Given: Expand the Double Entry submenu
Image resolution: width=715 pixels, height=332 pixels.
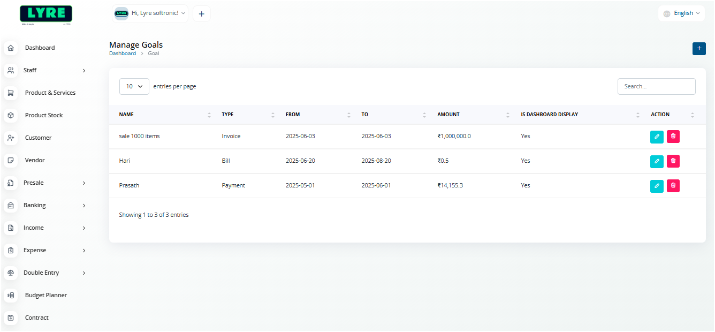Looking at the screenshot, I should pyautogui.click(x=47, y=273).
